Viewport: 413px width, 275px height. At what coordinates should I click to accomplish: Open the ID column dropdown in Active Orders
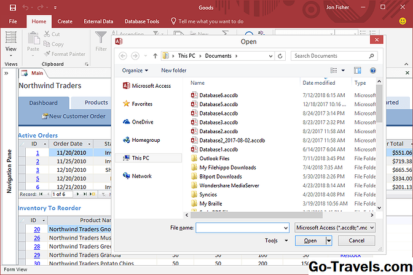click(x=45, y=144)
